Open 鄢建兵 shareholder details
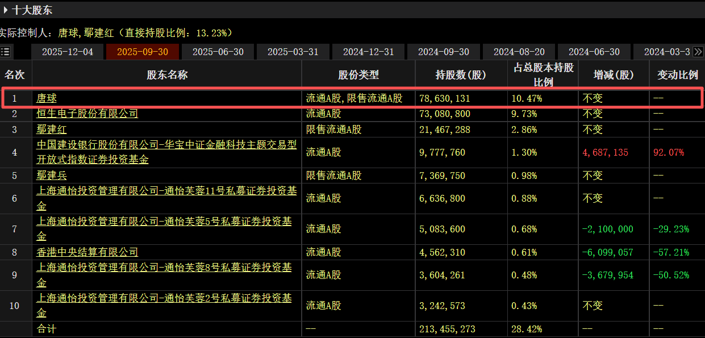Screen dimensions: 705x338 coord(52,176)
